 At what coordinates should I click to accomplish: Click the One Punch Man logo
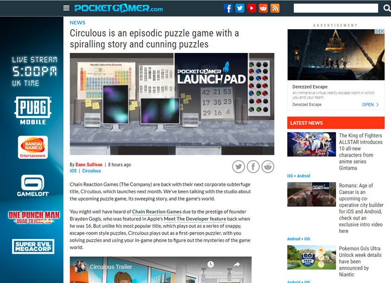coord(34,217)
